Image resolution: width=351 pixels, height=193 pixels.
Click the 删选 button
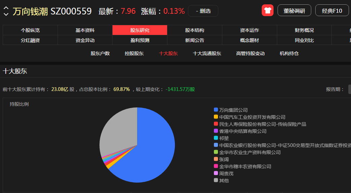203,11
